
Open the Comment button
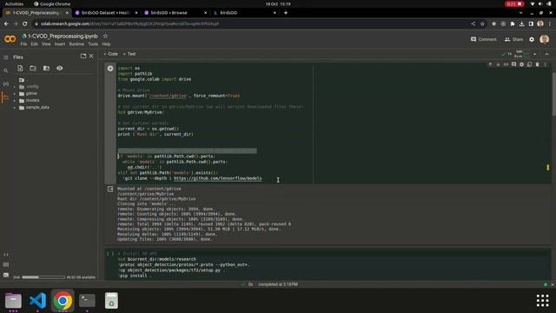(484, 39)
